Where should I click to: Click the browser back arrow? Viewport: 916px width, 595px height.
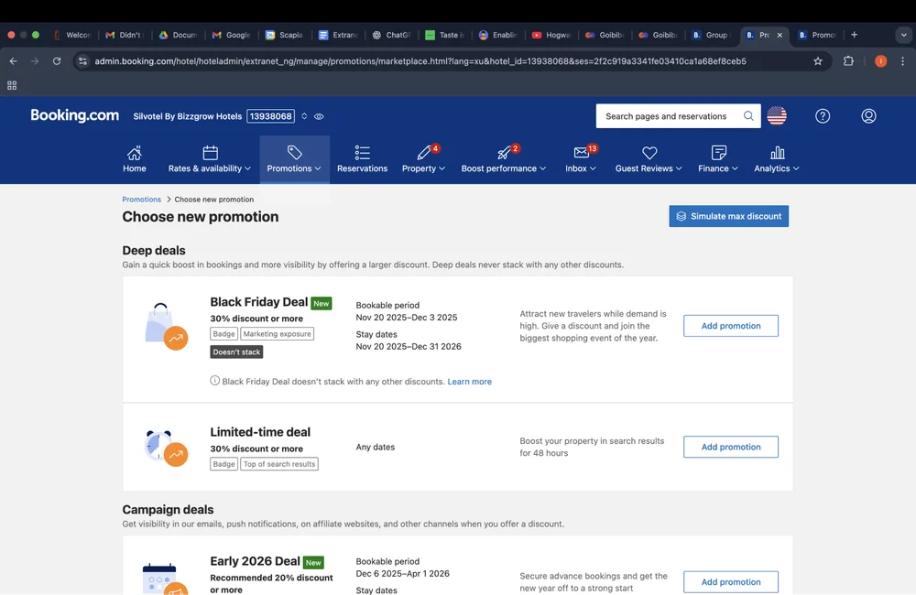(14, 60)
